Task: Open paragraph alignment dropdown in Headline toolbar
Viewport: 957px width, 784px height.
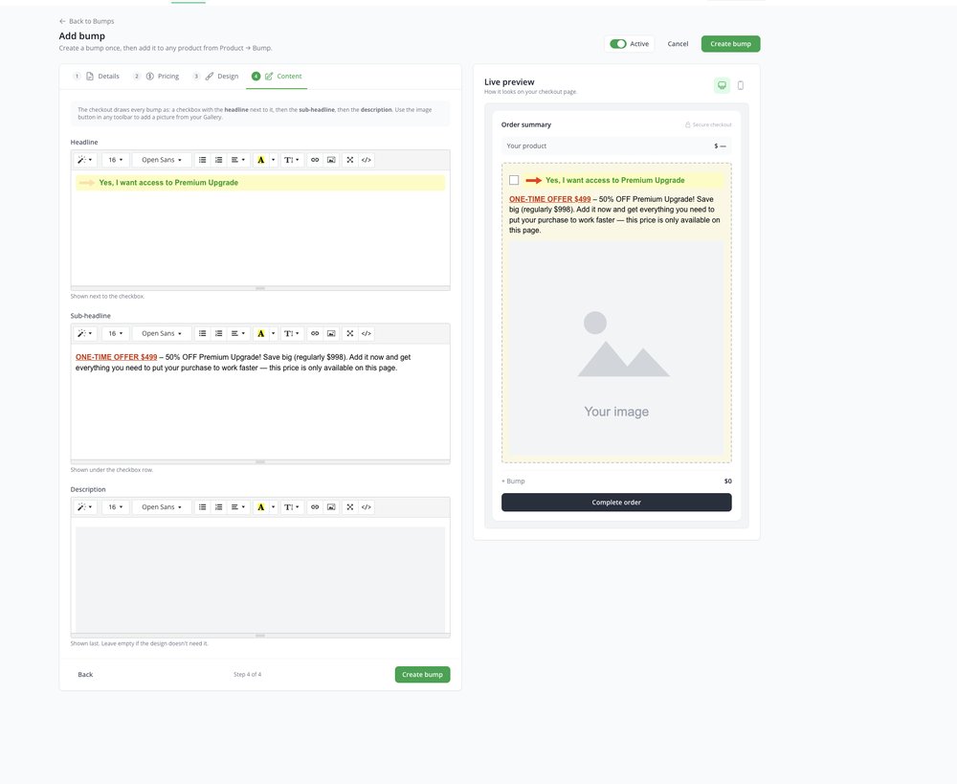Action: (238, 160)
